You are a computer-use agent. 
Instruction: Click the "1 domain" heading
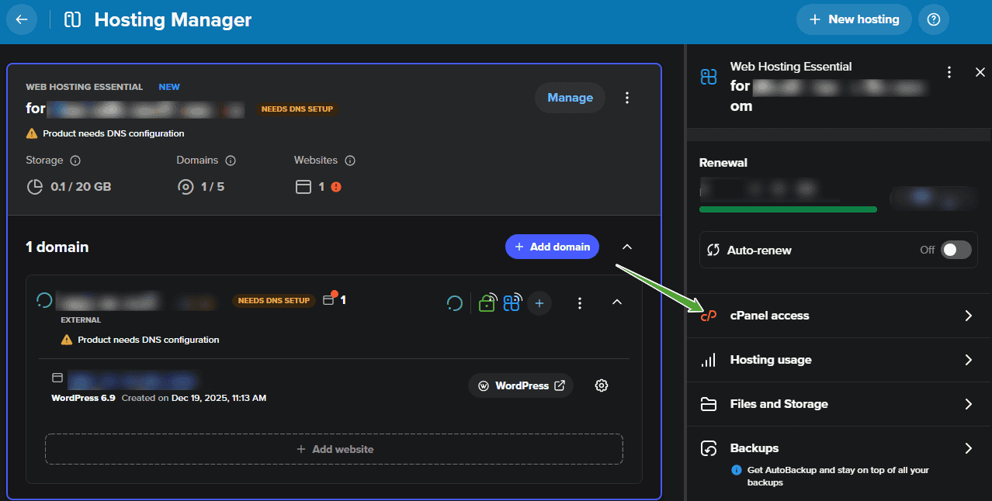[57, 247]
